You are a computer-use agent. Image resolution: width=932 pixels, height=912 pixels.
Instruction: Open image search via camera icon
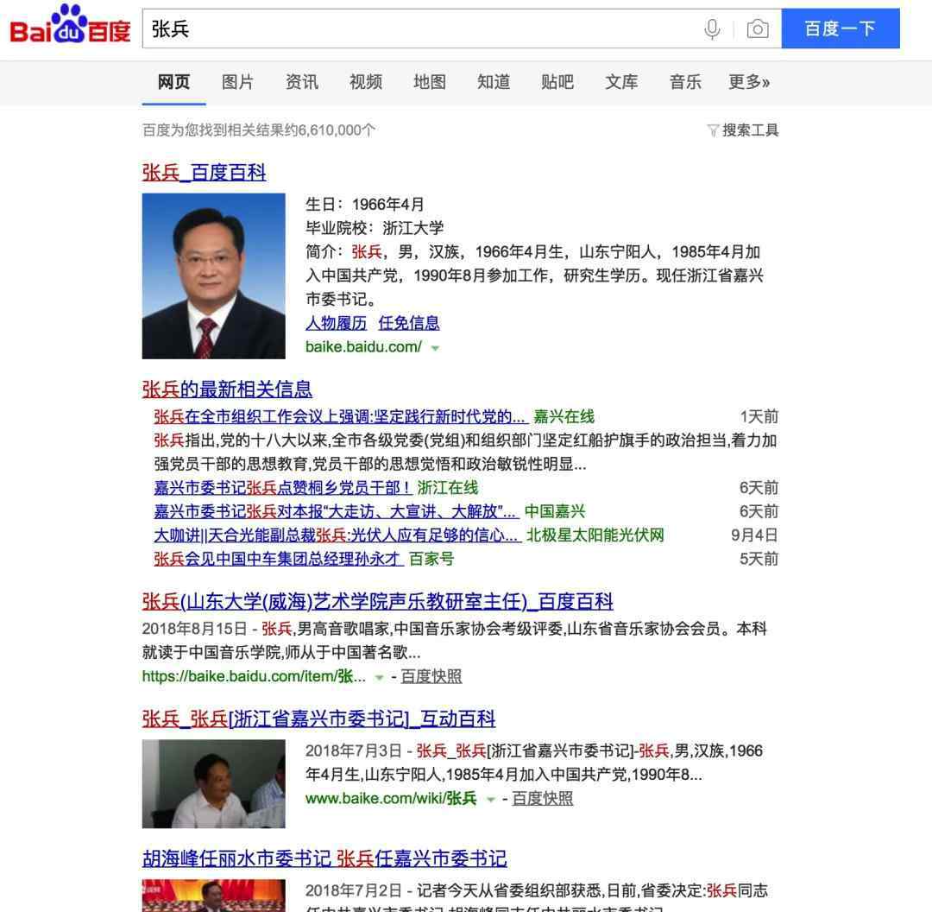coord(758,28)
